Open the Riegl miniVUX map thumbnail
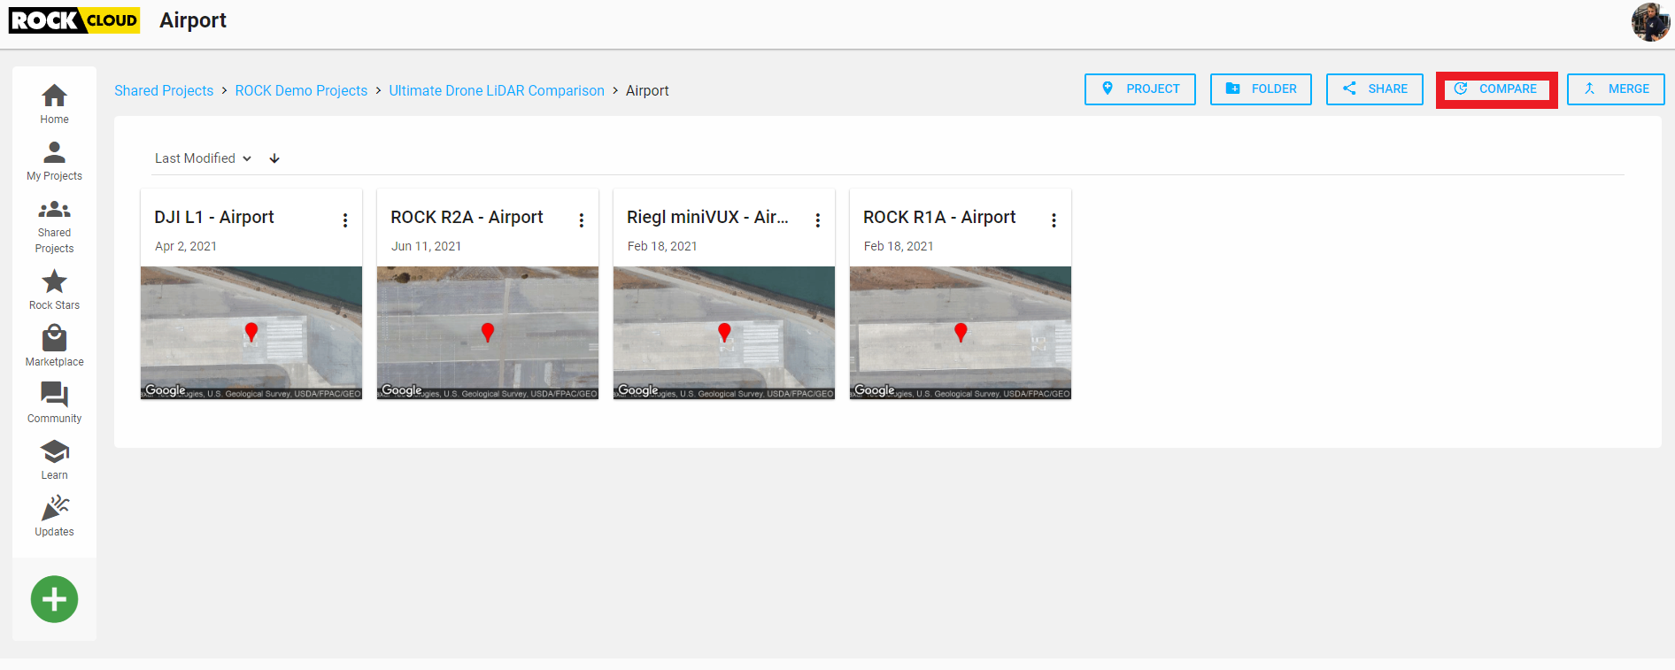 (724, 333)
